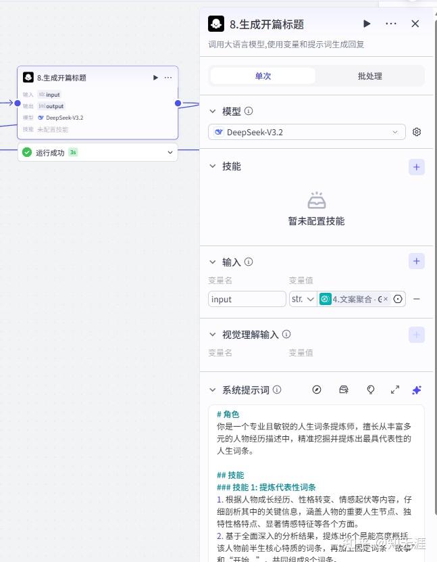This screenshot has height=562, width=437.
Task: Click the node's right output port
Action: pyautogui.click(x=178, y=103)
